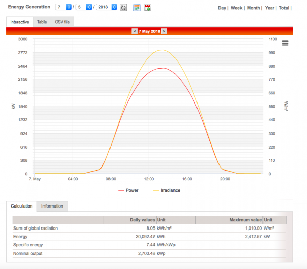Screen dimensions: 307x269
Task: Toggle Irradiance series in legend
Action: point(166,190)
